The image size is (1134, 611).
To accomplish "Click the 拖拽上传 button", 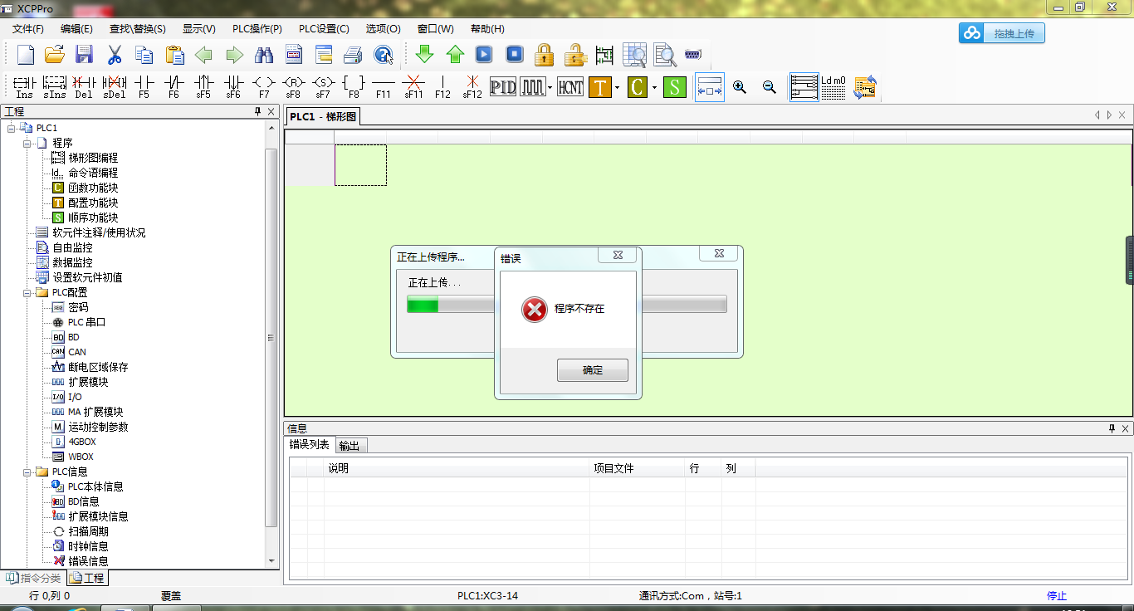I will pyautogui.click(x=1002, y=33).
